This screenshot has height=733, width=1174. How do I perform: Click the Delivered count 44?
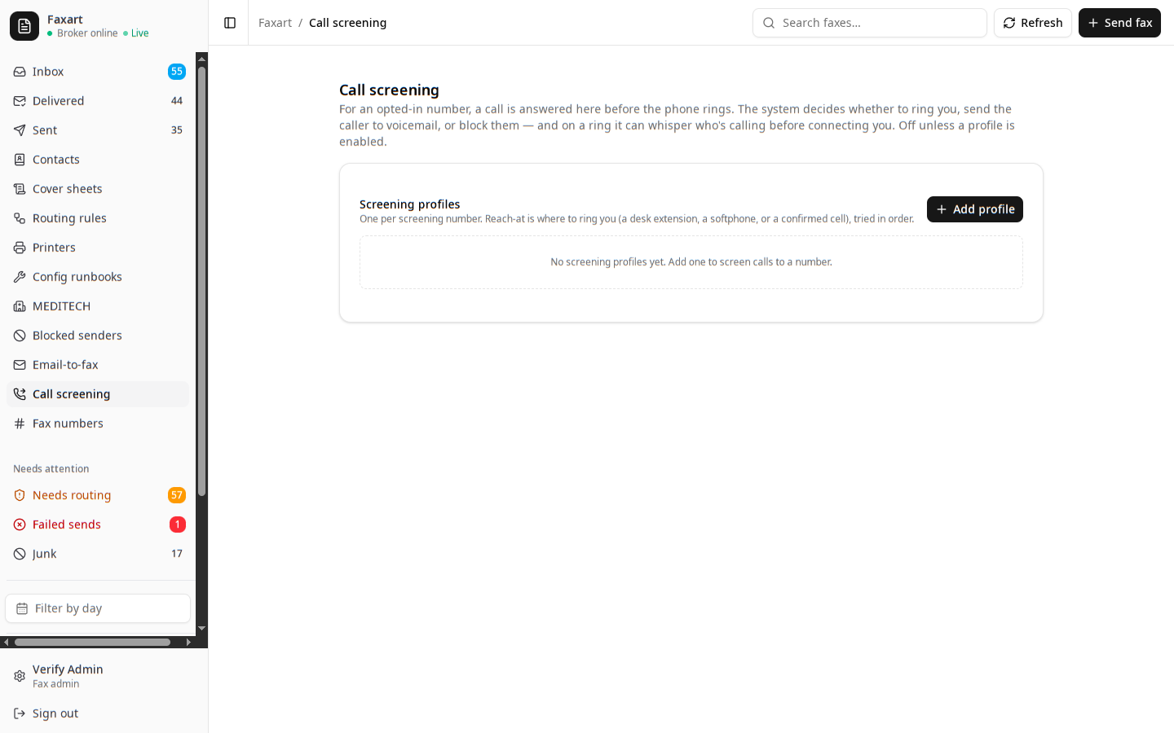pyautogui.click(x=177, y=101)
